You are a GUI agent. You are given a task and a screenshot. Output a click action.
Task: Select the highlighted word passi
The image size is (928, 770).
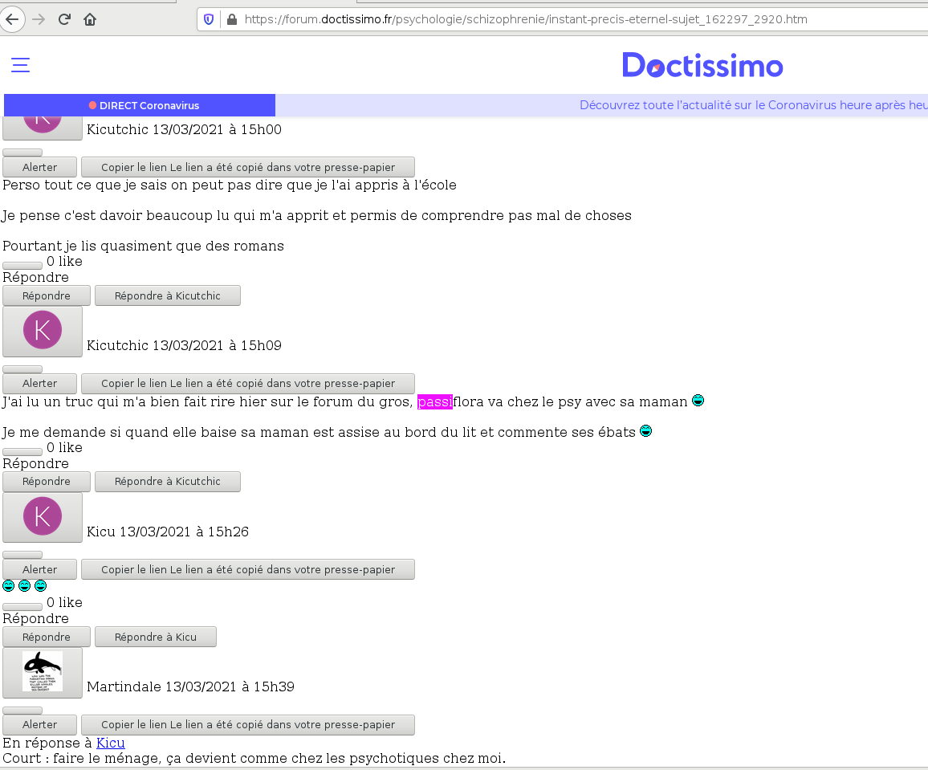[x=434, y=401]
